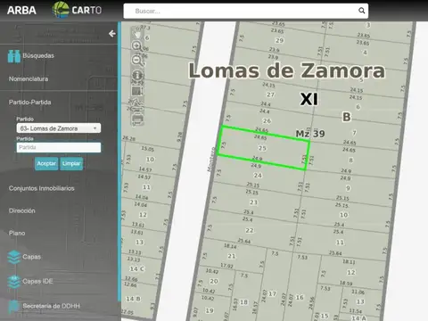Click the Mz 39 block label
The width and height of the screenshot is (428, 321).
coord(310,134)
